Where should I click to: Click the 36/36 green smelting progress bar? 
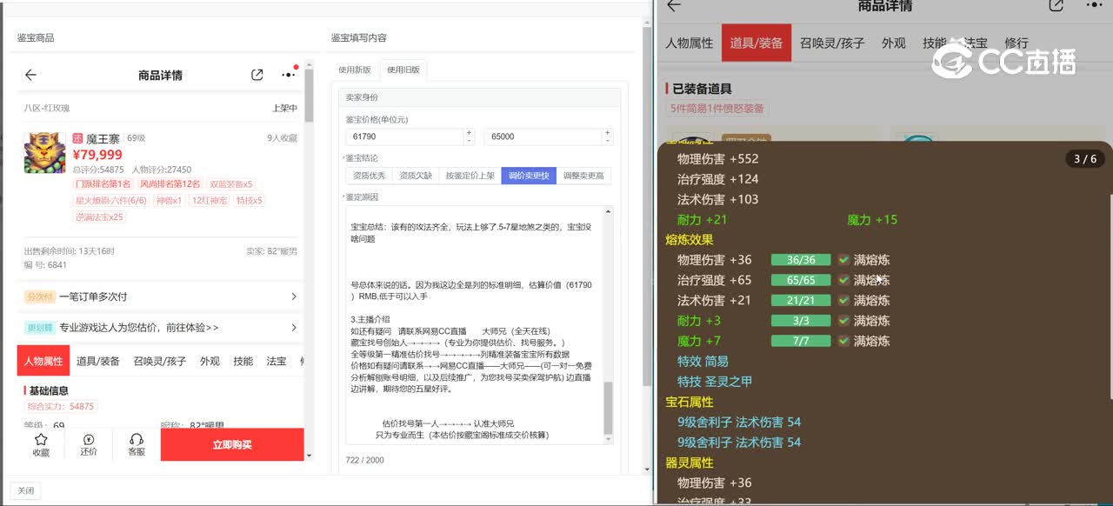800,260
